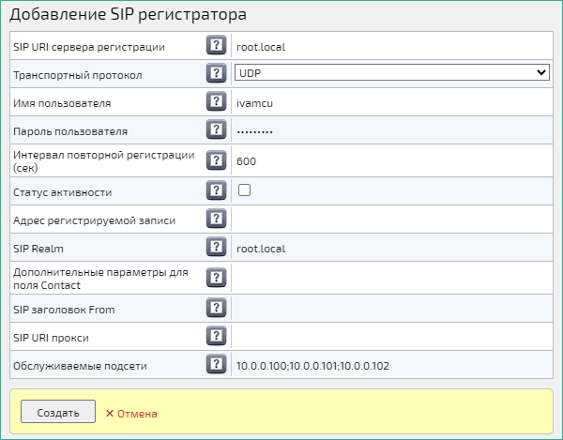The height and width of the screenshot is (440, 563).
Task: Click help icon for SIP заголовок From
Action: pyautogui.click(x=216, y=309)
